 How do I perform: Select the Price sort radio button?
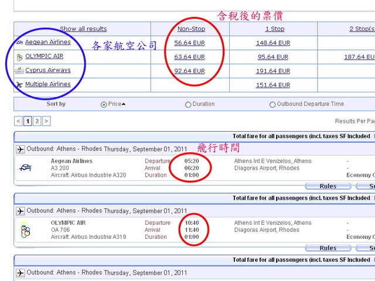point(104,105)
